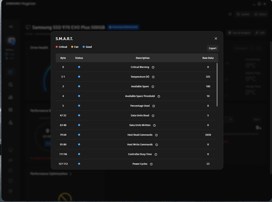
Task: Select raw value 325 for Temperature
Action: tap(208, 77)
